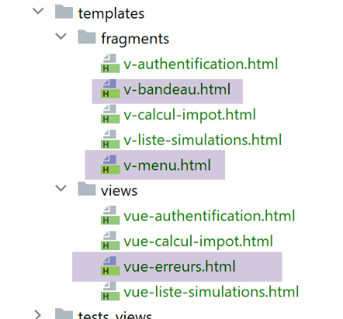Click the fragments folder icon

coord(87,37)
